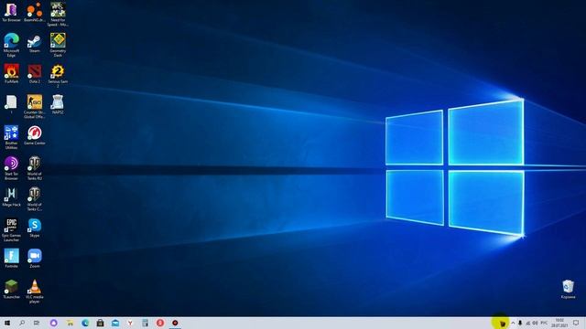
Task: Open File Explorer from the taskbar
Action: pos(70,323)
